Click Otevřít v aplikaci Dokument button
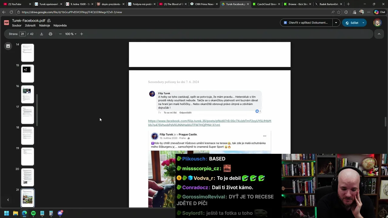This screenshot has height=218, width=388. (306, 23)
